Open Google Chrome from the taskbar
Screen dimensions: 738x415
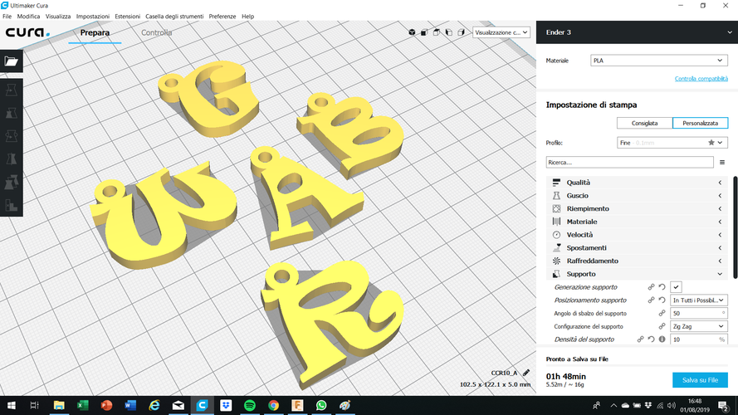273,405
